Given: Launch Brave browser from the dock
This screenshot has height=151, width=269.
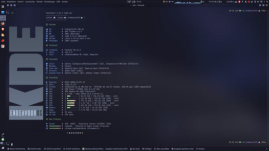Looking at the screenshot, I should pyautogui.click(x=3, y=29).
